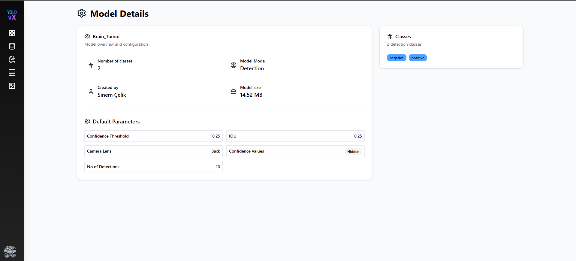Click 'Model overview and configuration' subtitle
The image size is (576, 261).
116,44
